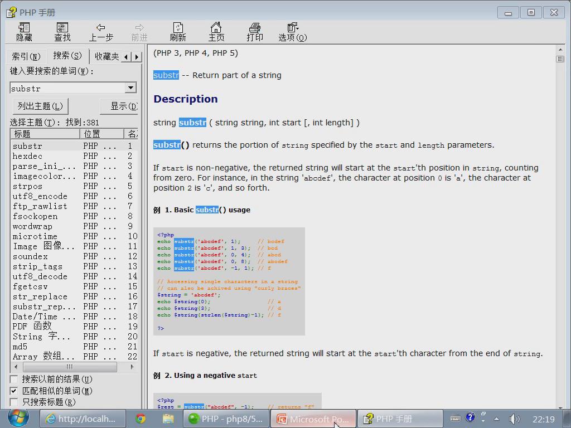This screenshot has height=428, width=571.
Task: Click the content pane vertical scrollbar thumb
Action: point(560,59)
